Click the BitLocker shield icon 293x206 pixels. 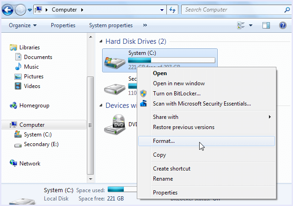(x=143, y=93)
